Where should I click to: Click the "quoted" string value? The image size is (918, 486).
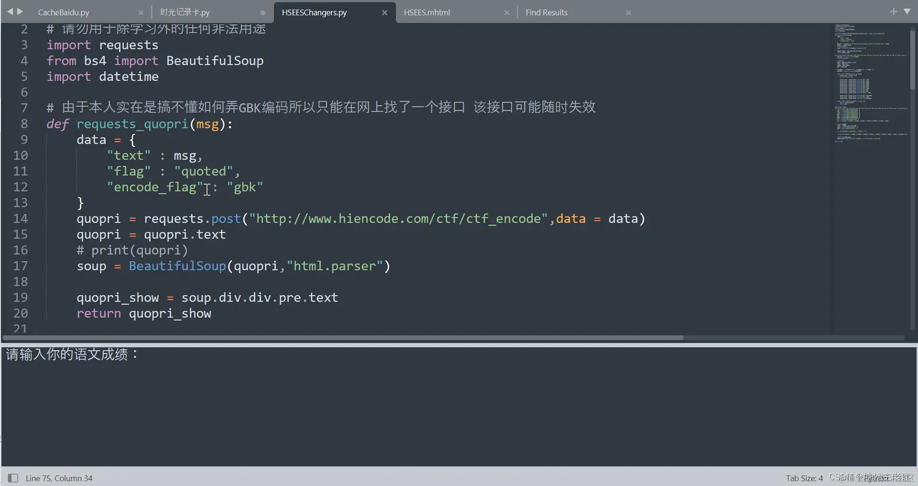coord(204,171)
